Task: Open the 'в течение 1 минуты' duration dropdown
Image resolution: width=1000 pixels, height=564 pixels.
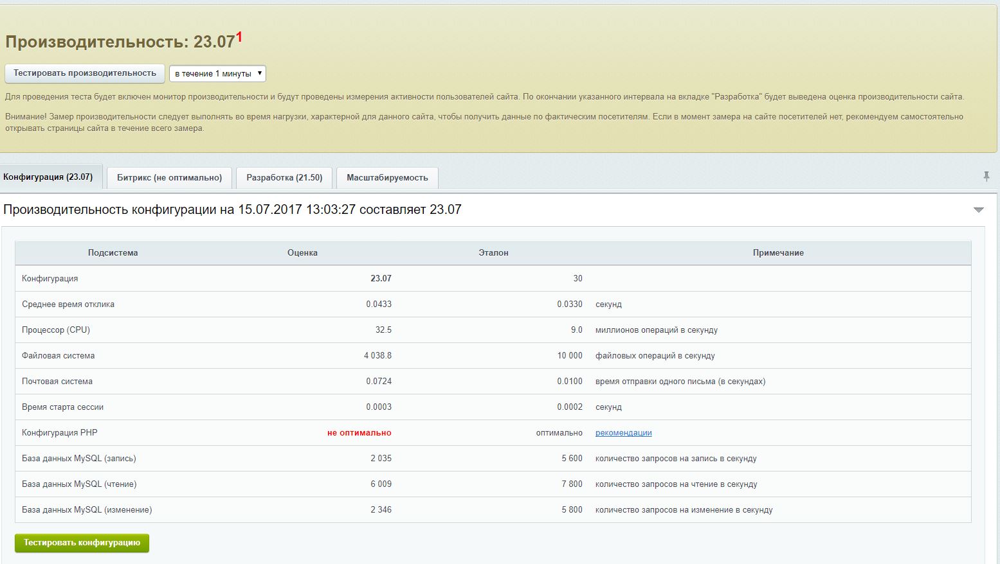Action: [x=217, y=74]
